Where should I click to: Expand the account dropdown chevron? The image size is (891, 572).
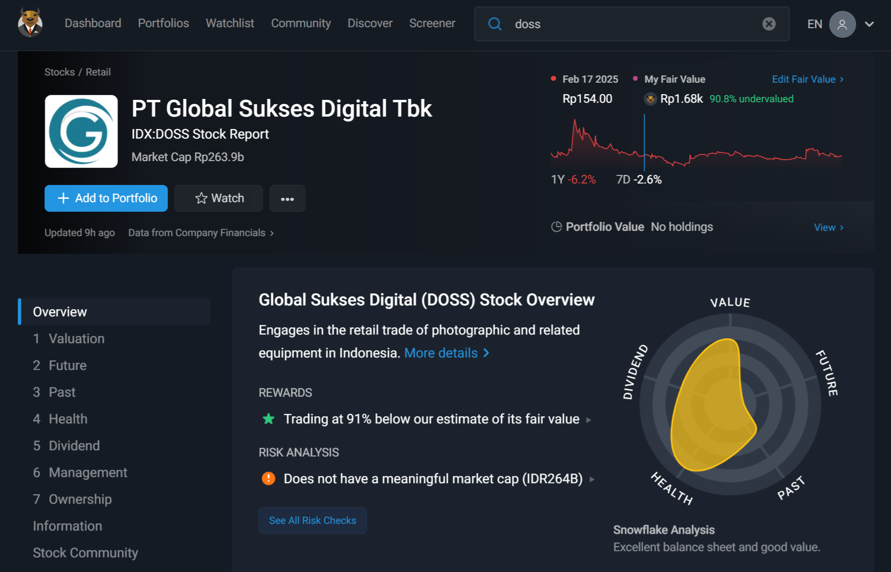point(869,24)
